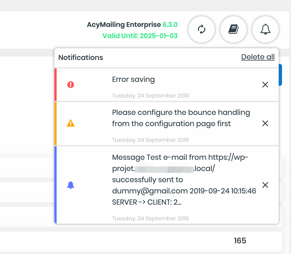Image resolution: width=291 pixels, height=254 pixels.
Task: Toggle the notifications bell button
Action: tap(265, 29)
